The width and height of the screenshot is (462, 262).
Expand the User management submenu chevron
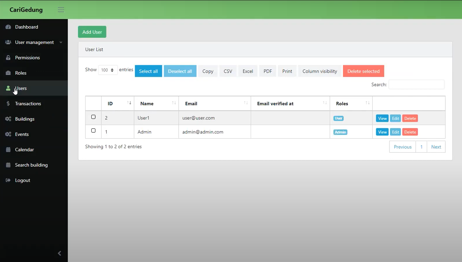tap(61, 42)
